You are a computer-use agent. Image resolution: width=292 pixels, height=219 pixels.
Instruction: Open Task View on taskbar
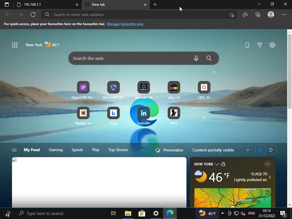pyautogui.click(x=113, y=213)
